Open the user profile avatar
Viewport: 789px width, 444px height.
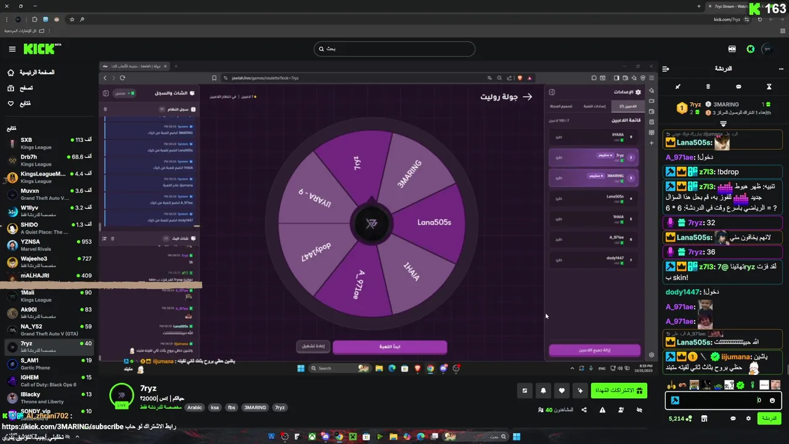tap(767, 49)
